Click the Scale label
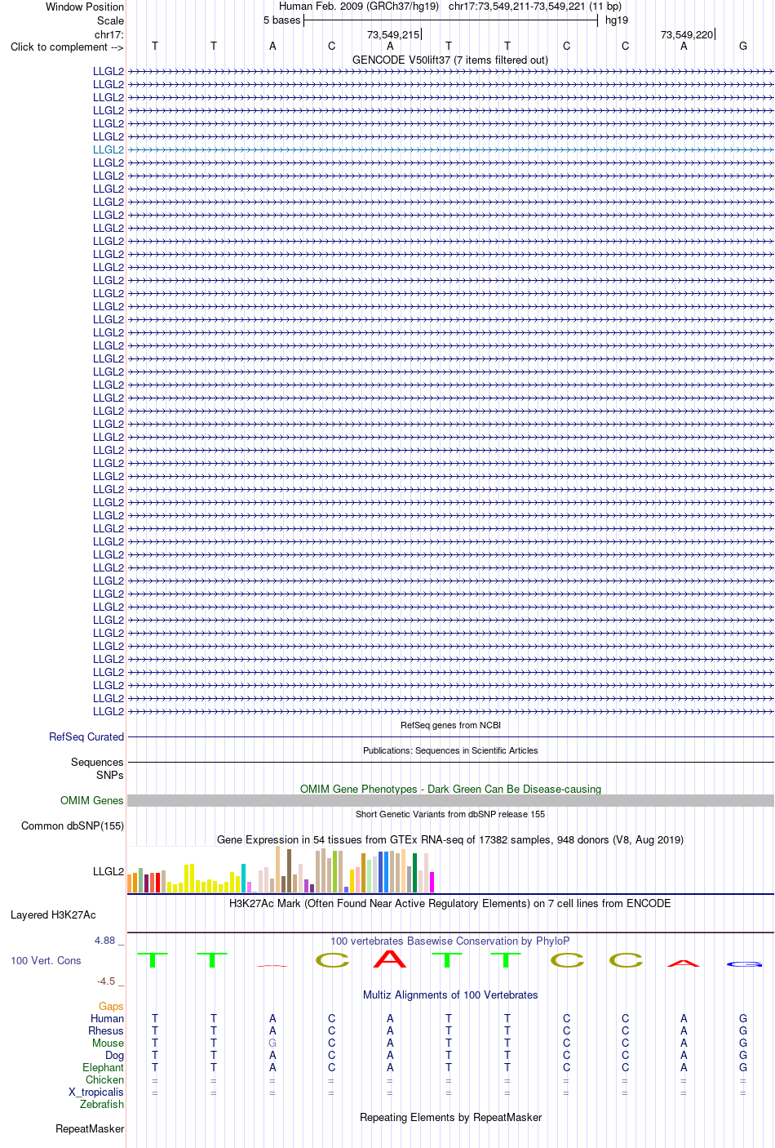The height and width of the screenshot is (1148, 775). (x=111, y=20)
